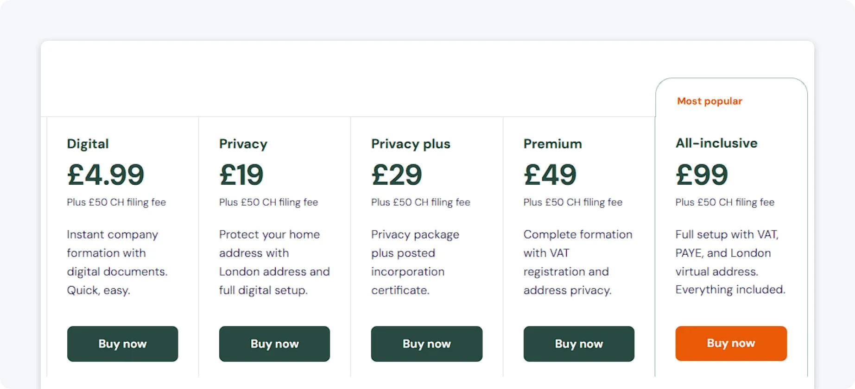The width and height of the screenshot is (855, 389).
Task: Click the £49 price label
Action: (x=550, y=175)
